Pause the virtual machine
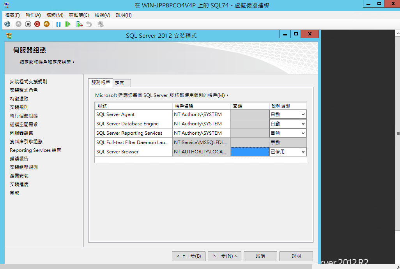The image size is (400, 269). [58, 24]
